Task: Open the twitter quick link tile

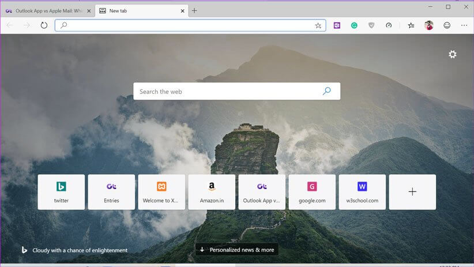Action: 61,192
